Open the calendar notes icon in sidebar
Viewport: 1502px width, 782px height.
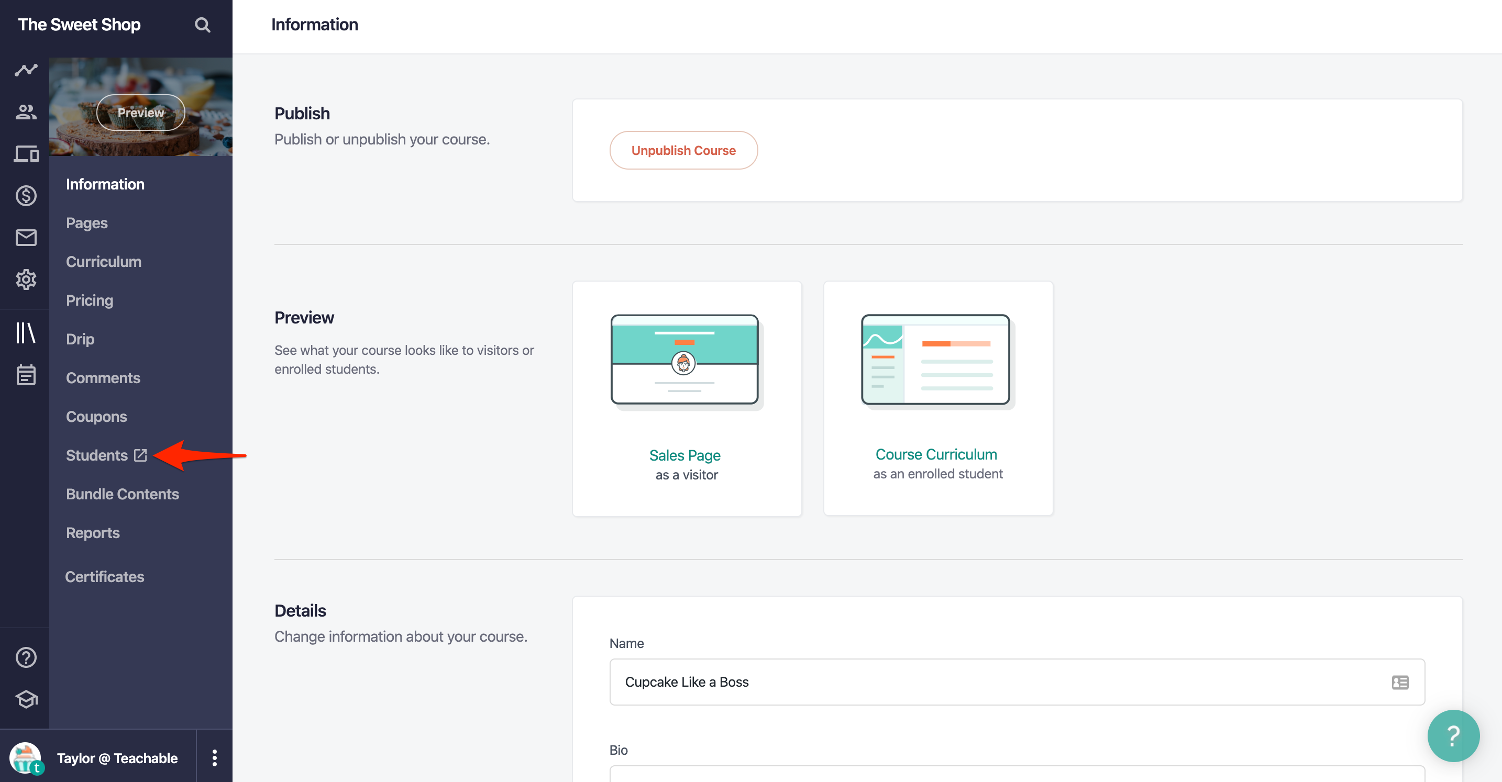click(26, 375)
